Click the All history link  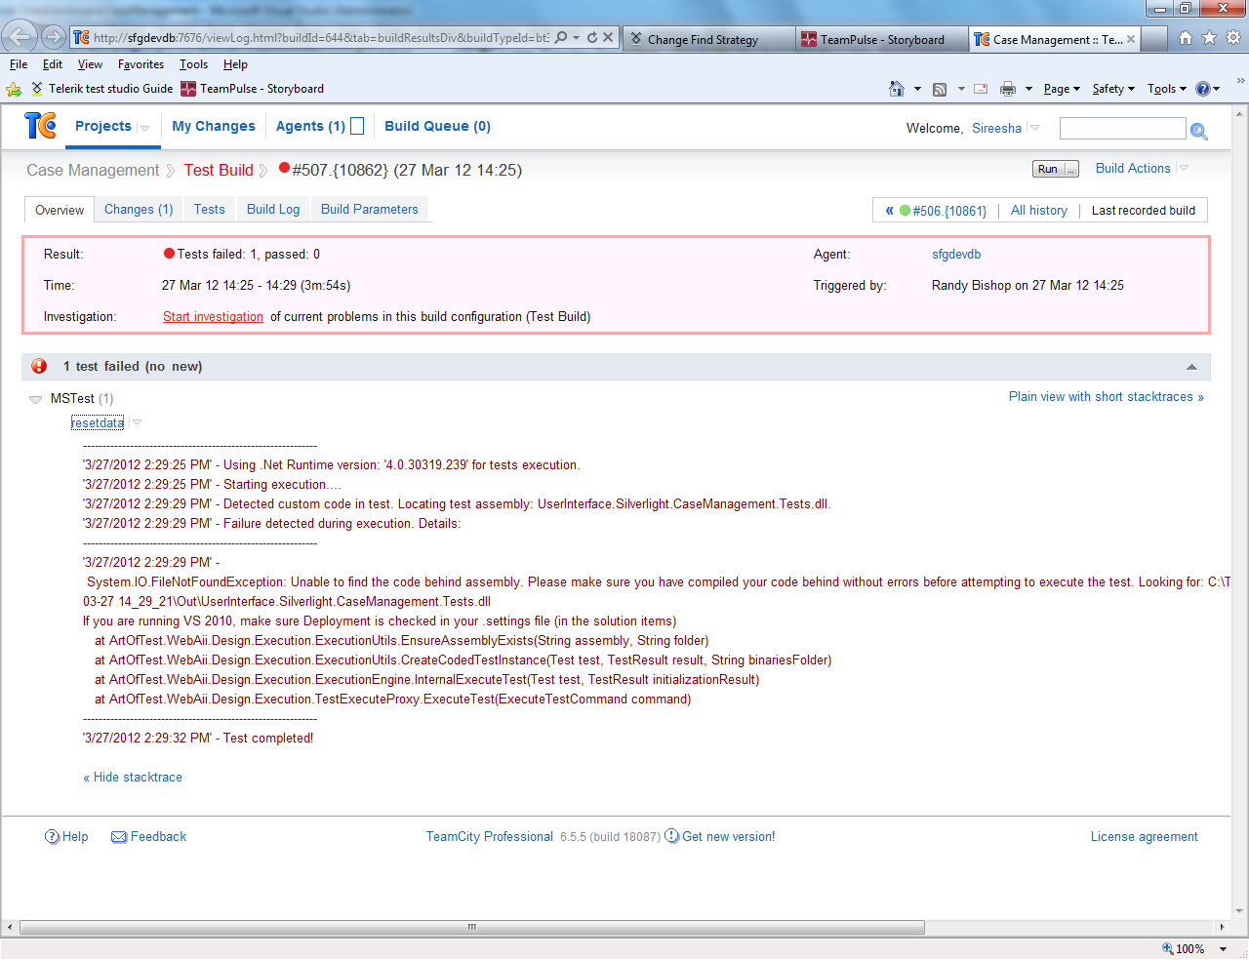click(x=1039, y=211)
